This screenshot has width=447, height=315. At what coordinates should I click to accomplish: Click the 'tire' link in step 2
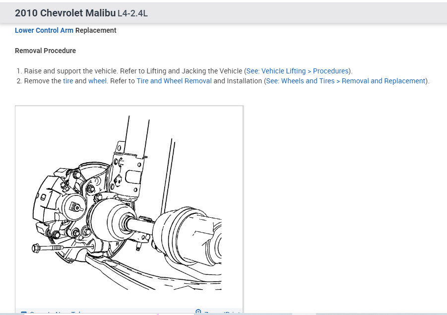point(68,81)
